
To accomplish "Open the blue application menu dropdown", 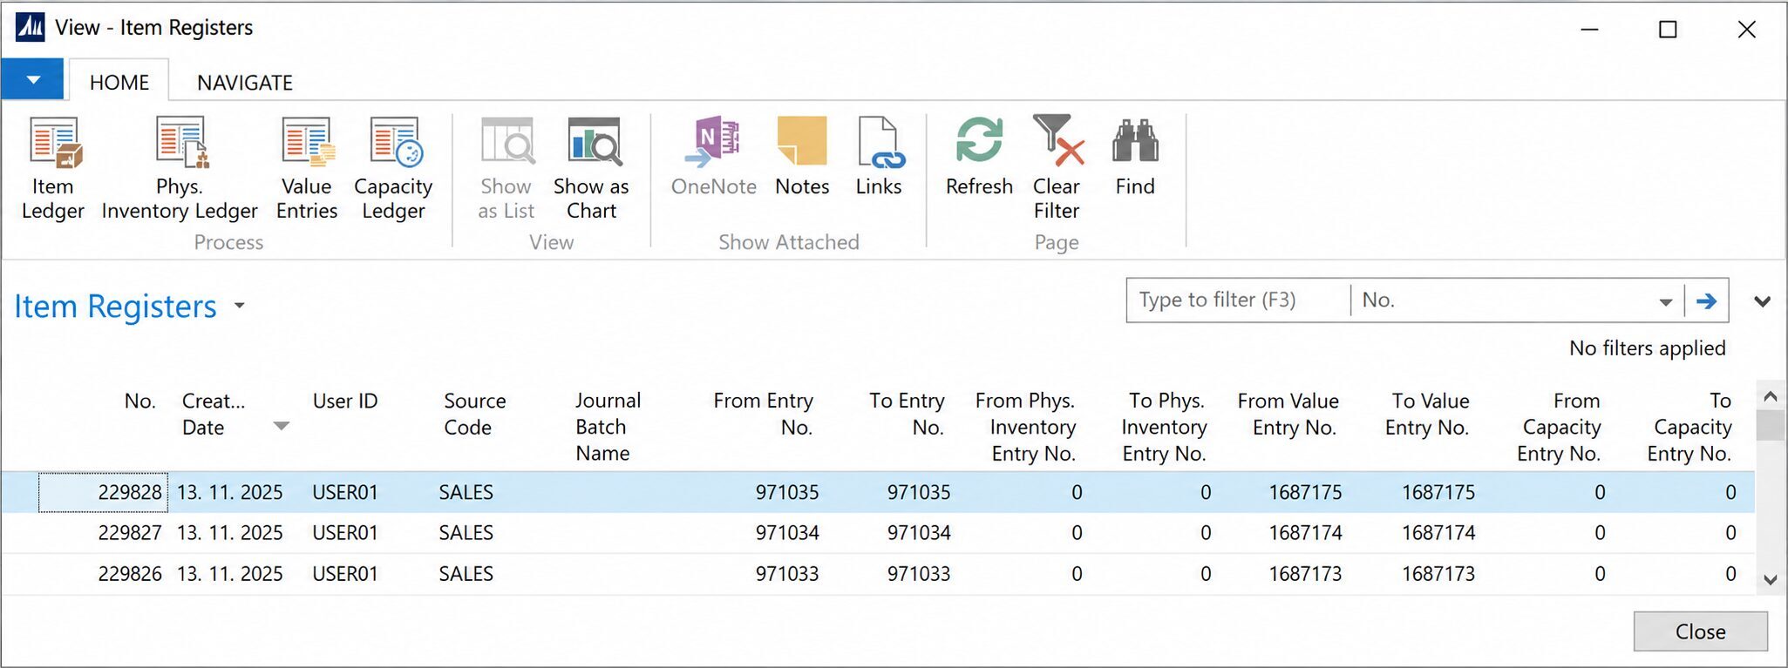I will (x=32, y=80).
